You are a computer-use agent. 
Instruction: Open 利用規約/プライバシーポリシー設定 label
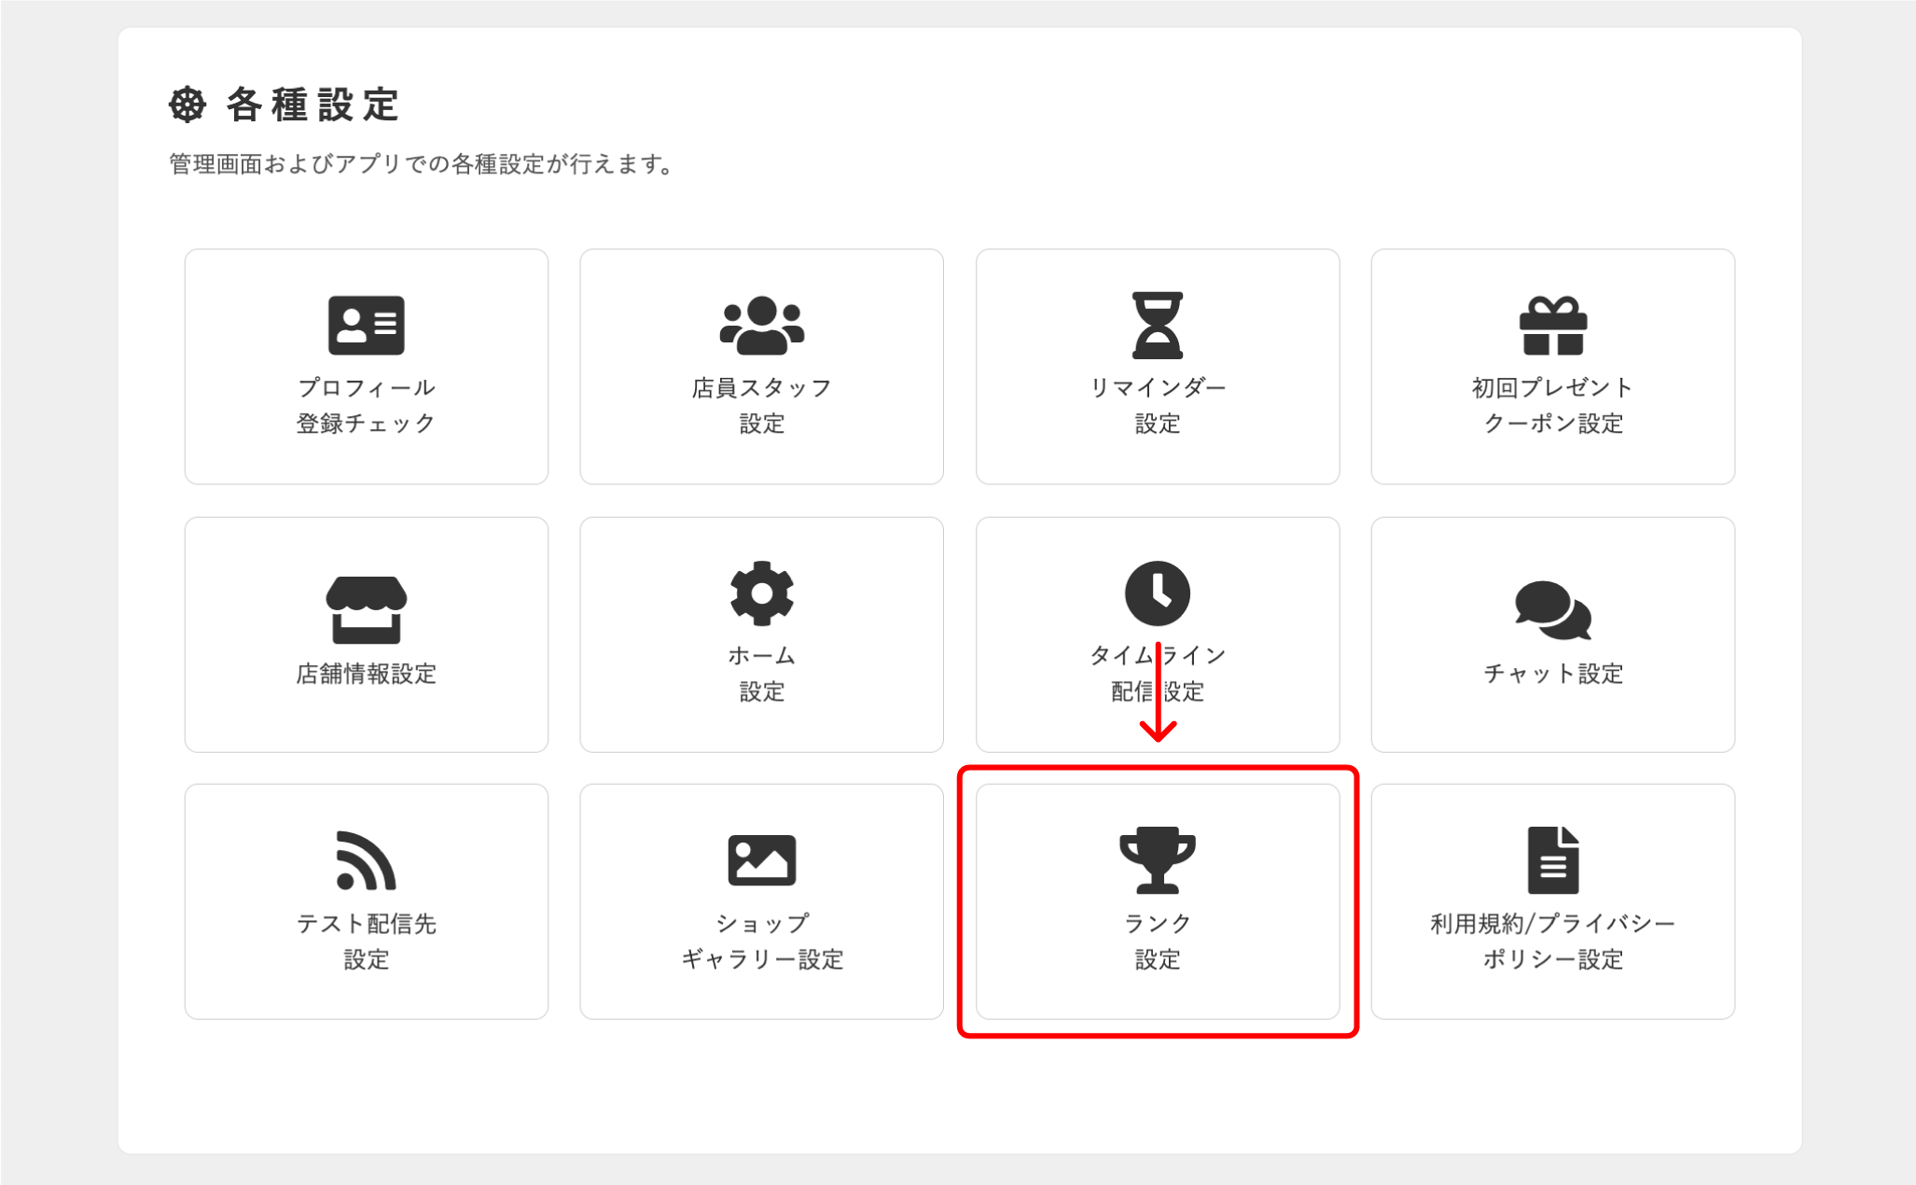pyautogui.click(x=1552, y=941)
